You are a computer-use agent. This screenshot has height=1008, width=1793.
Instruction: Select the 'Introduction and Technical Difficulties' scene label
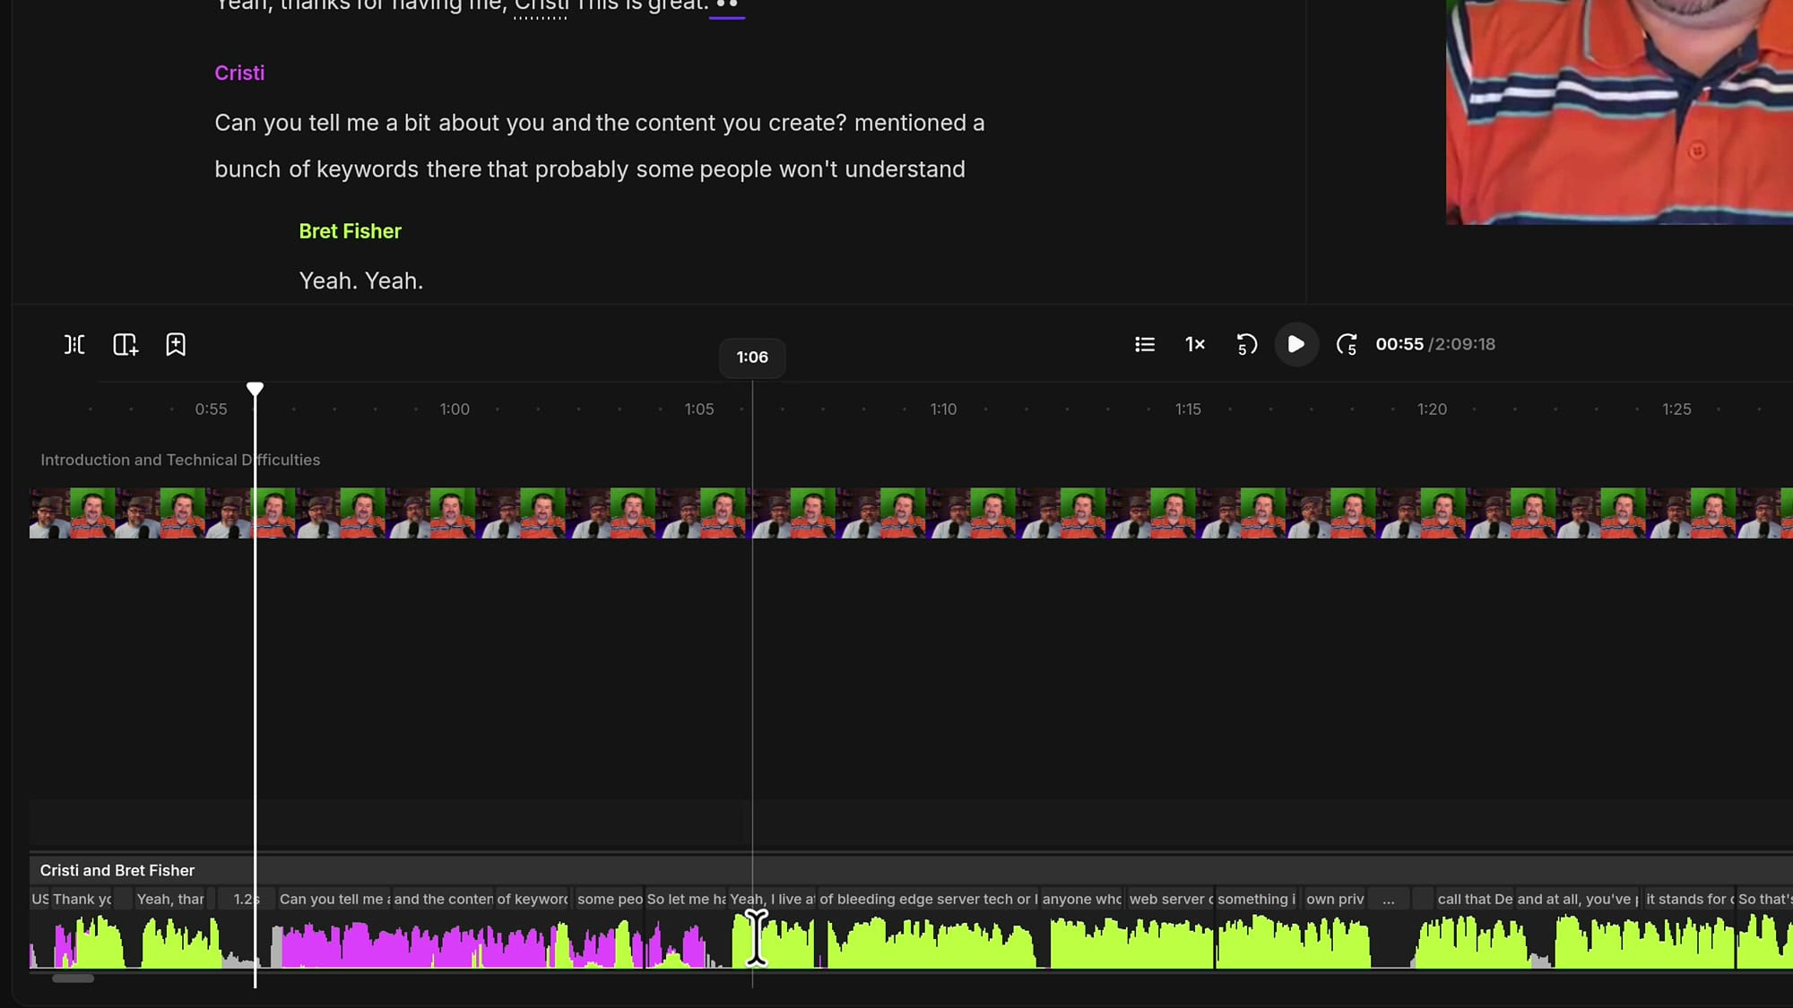click(x=180, y=460)
